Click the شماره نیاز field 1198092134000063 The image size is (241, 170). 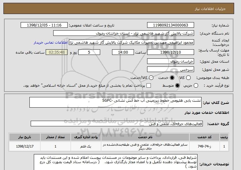171,25
